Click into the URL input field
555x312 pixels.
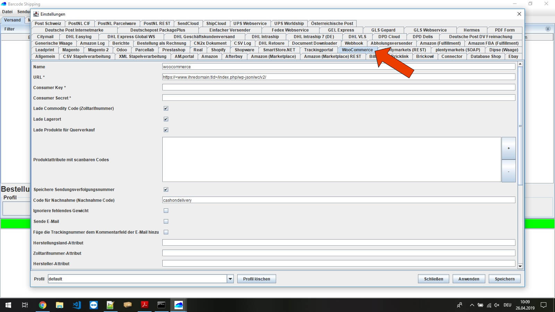339,77
